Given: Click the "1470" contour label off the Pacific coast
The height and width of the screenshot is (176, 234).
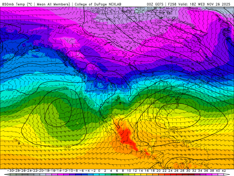Looking at the screenshot, I should pos(75,75).
